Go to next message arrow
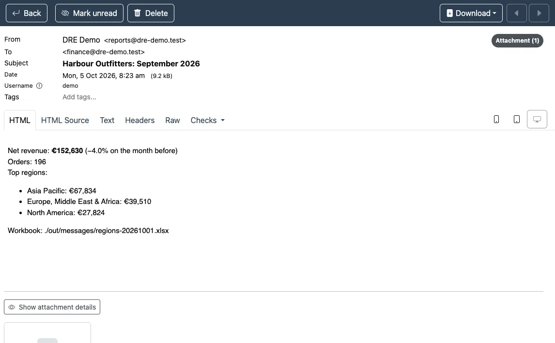Image resolution: width=555 pixels, height=343 pixels. click(539, 13)
